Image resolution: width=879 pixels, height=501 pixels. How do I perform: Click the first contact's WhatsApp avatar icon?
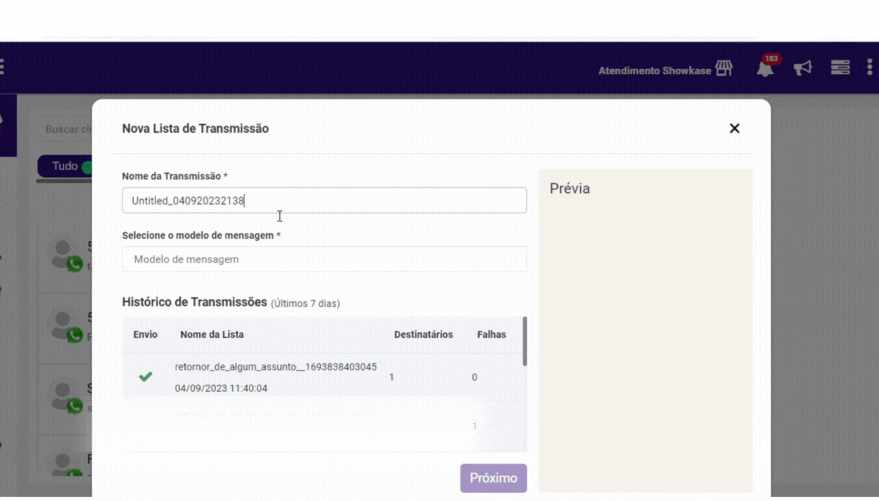64,255
